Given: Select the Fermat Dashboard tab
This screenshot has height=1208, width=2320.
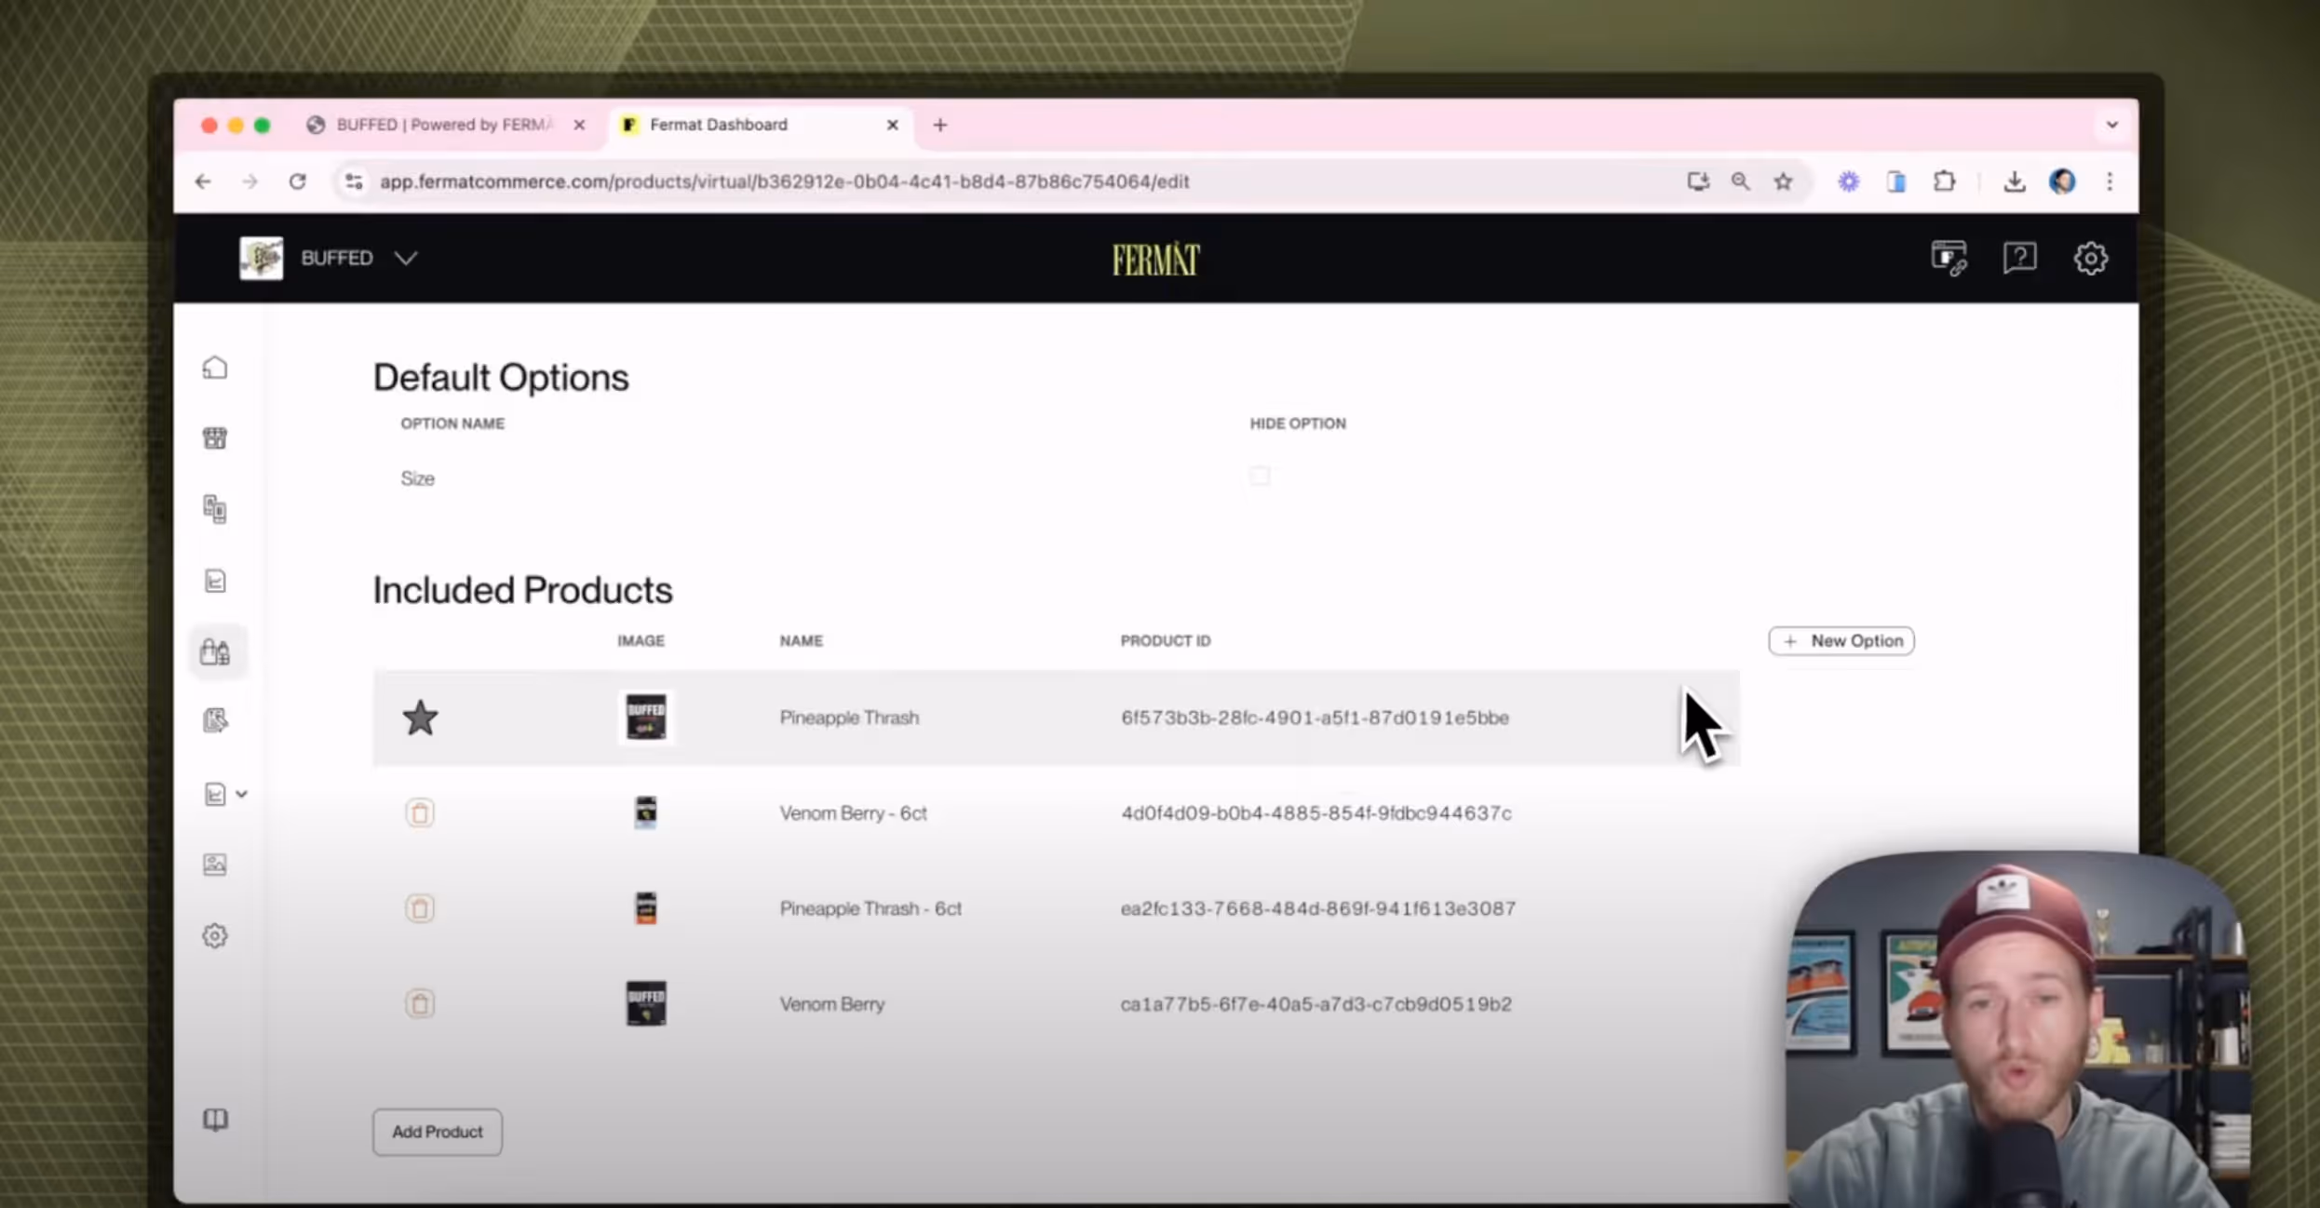Looking at the screenshot, I should point(717,125).
